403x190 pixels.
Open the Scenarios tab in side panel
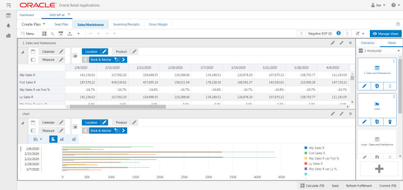pos(368,43)
